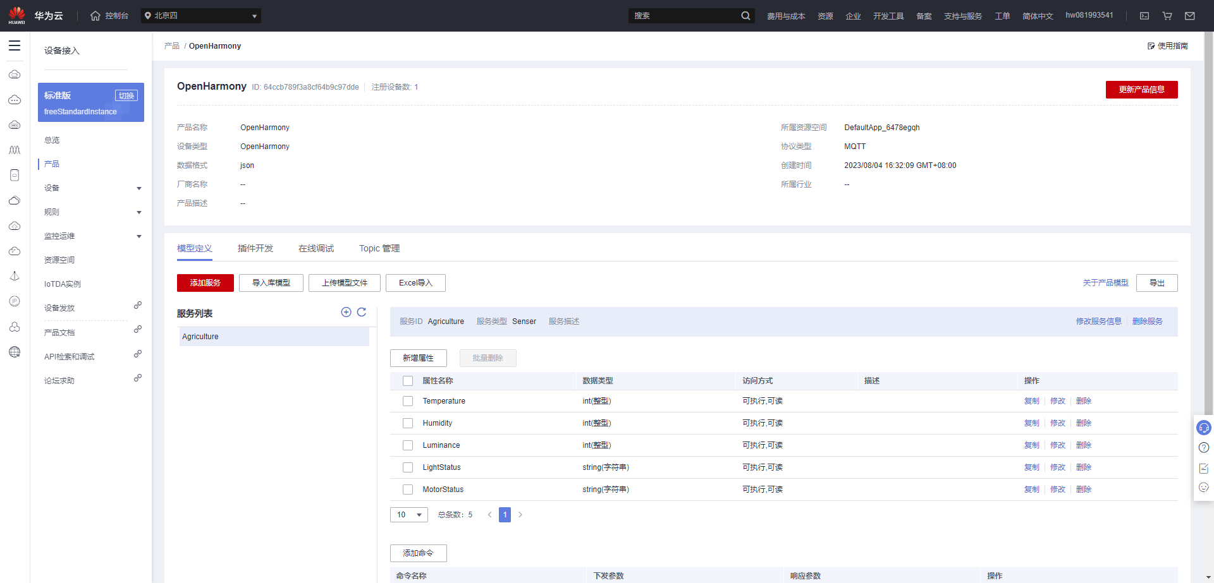Click the 导入库模型 button
1214x583 pixels.
(x=271, y=283)
